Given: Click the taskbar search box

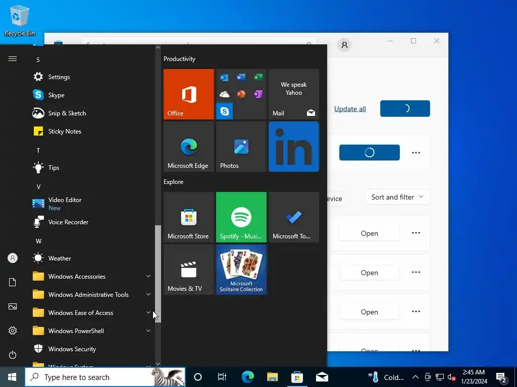Looking at the screenshot, I should (105, 377).
